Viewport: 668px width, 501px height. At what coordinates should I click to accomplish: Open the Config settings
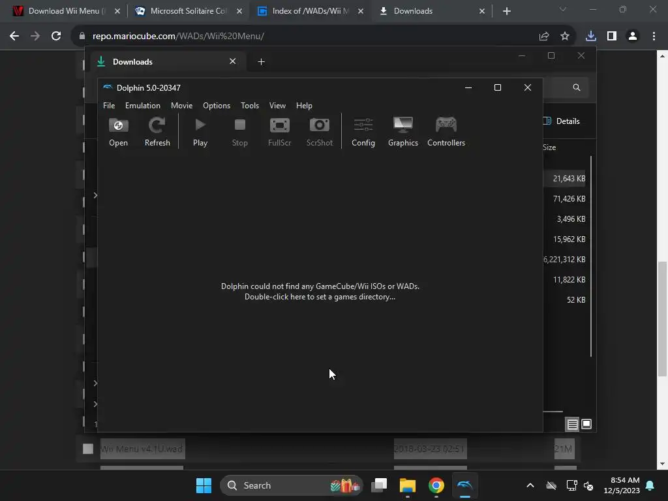coord(363,132)
